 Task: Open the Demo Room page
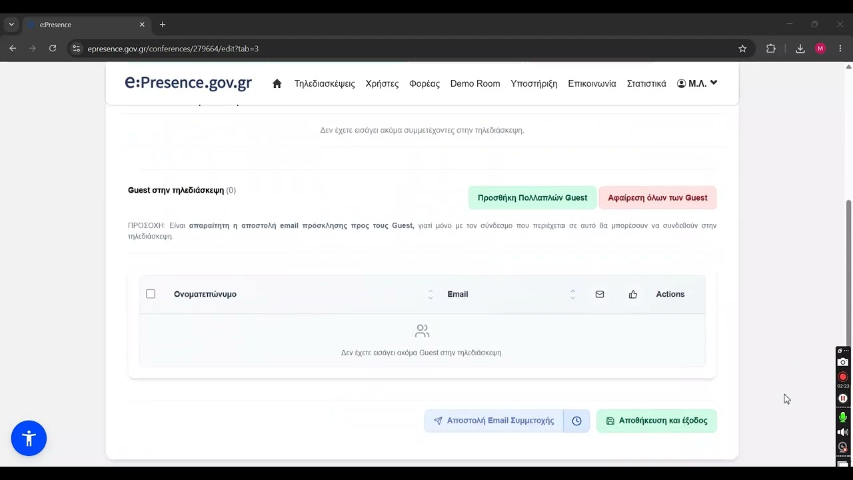point(475,83)
